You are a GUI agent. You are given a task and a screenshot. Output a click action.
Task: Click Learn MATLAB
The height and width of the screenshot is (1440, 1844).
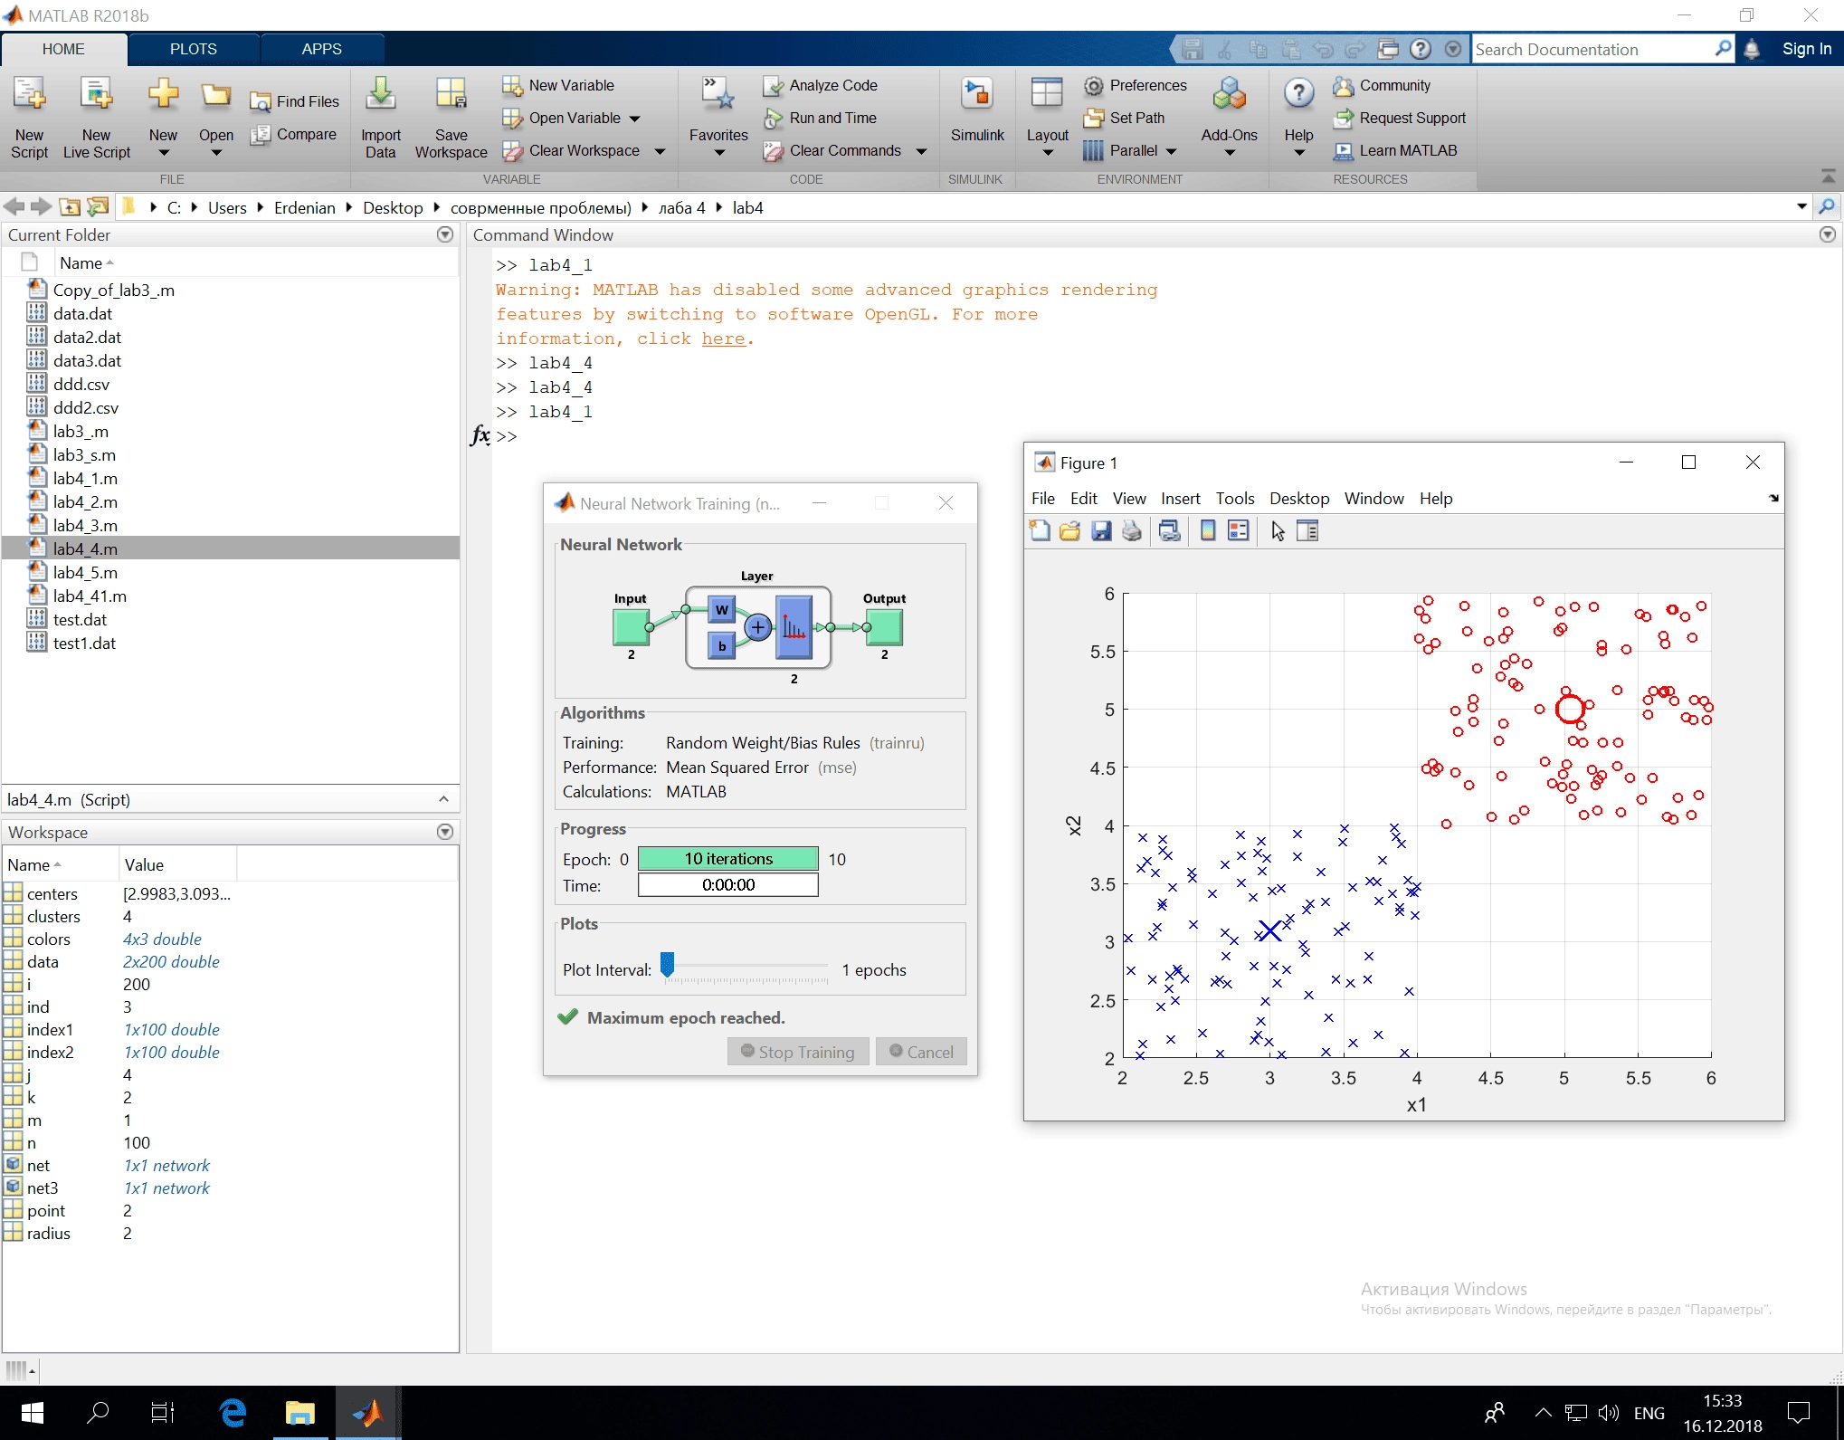[x=1395, y=150]
